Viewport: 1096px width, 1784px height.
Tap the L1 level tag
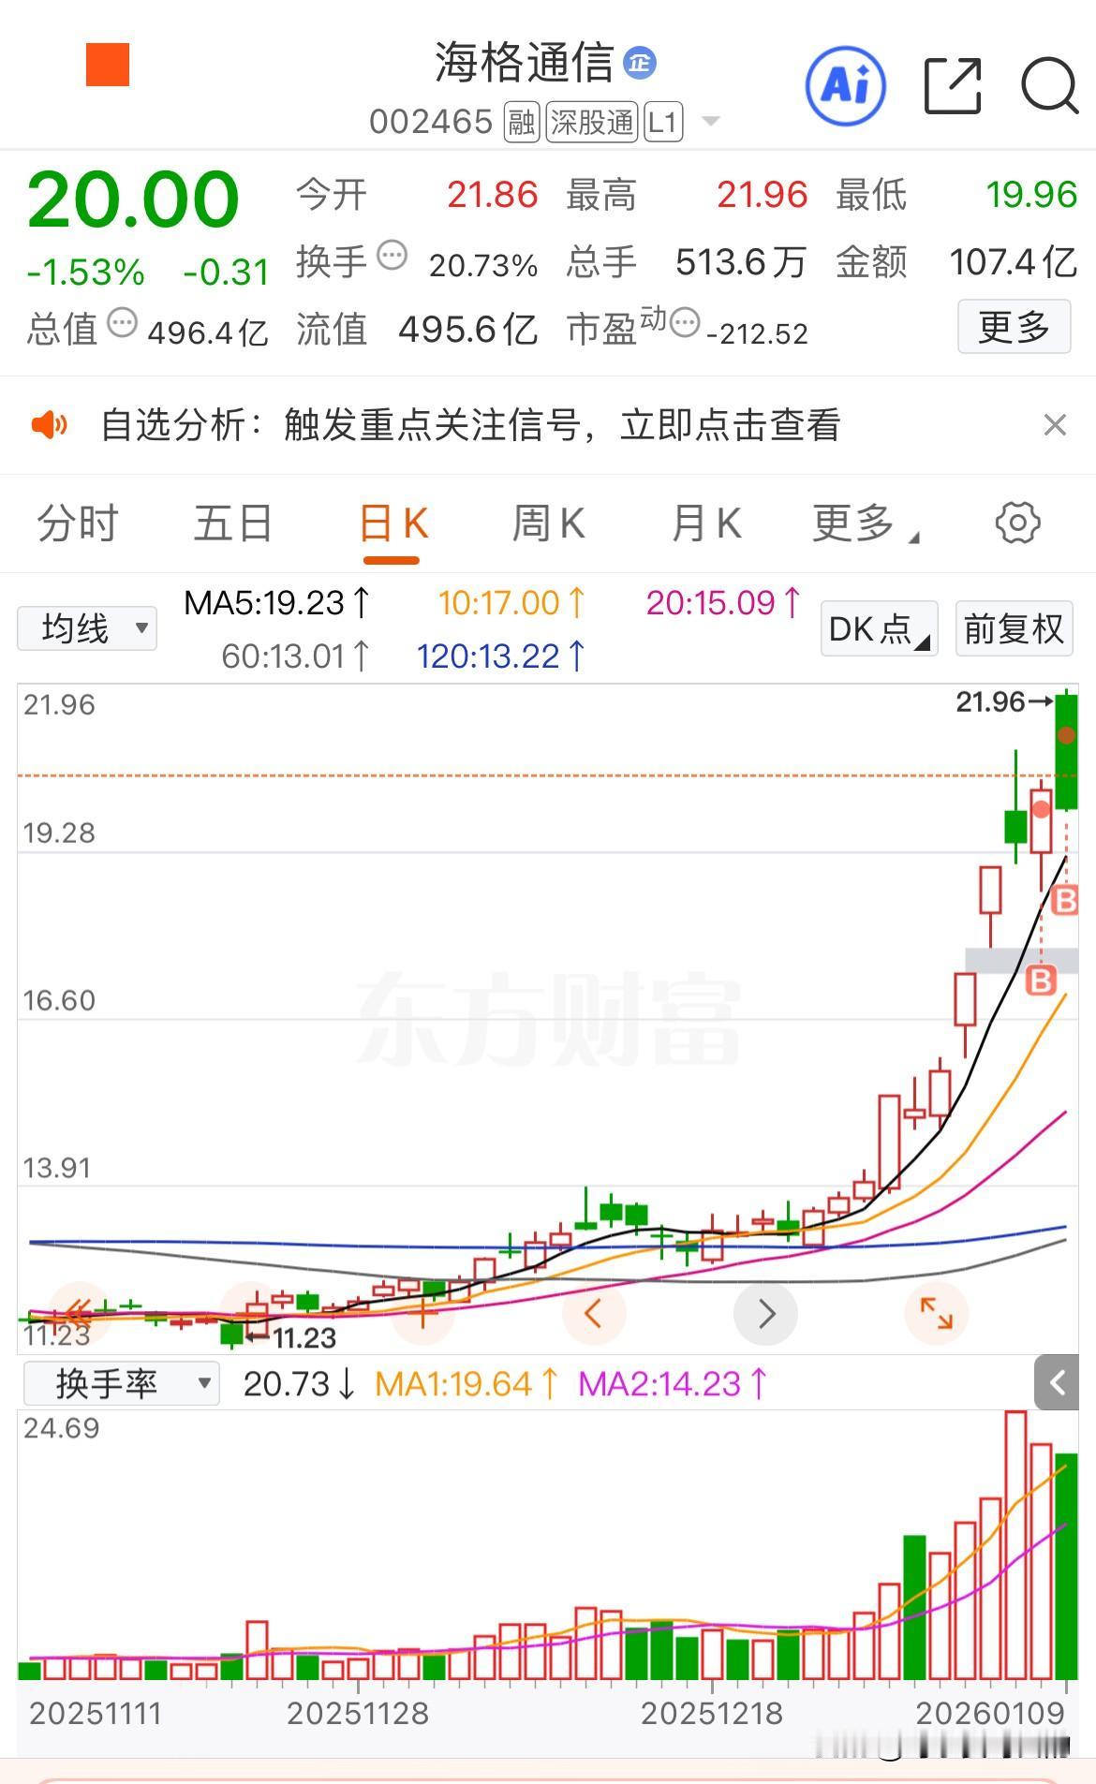point(662,122)
